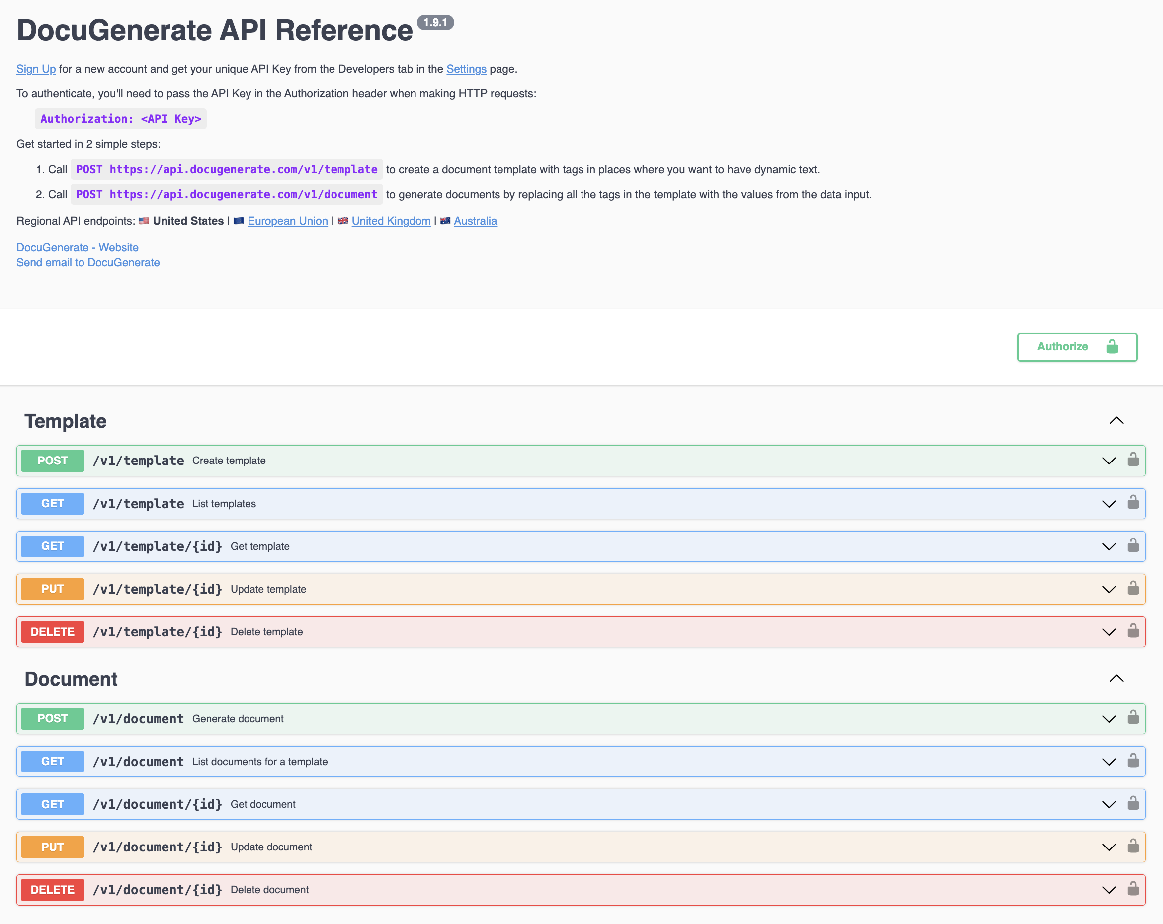Click the PUT badge for Update document
The image size is (1163, 924).
point(52,847)
